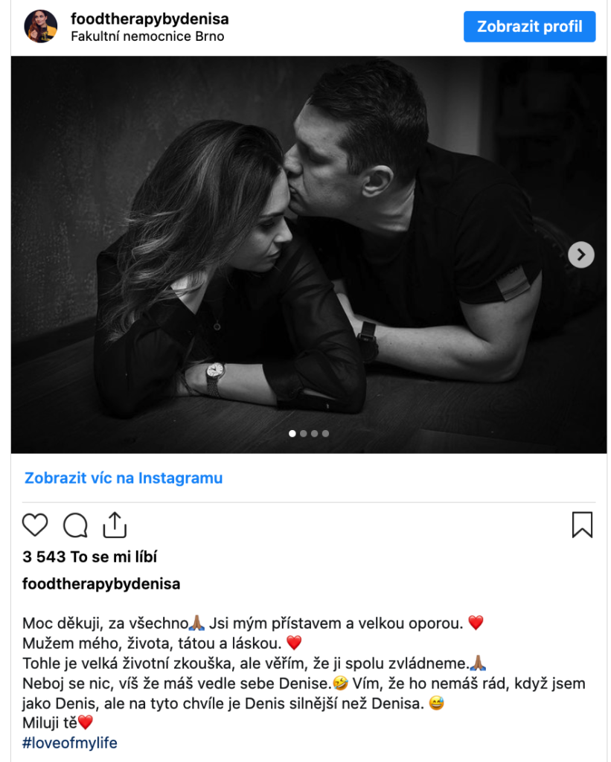Select the first carousel dot indicator
The image size is (611, 762).
click(x=292, y=434)
